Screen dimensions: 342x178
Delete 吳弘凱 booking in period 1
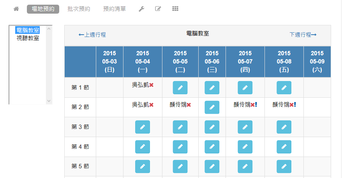tap(152, 85)
